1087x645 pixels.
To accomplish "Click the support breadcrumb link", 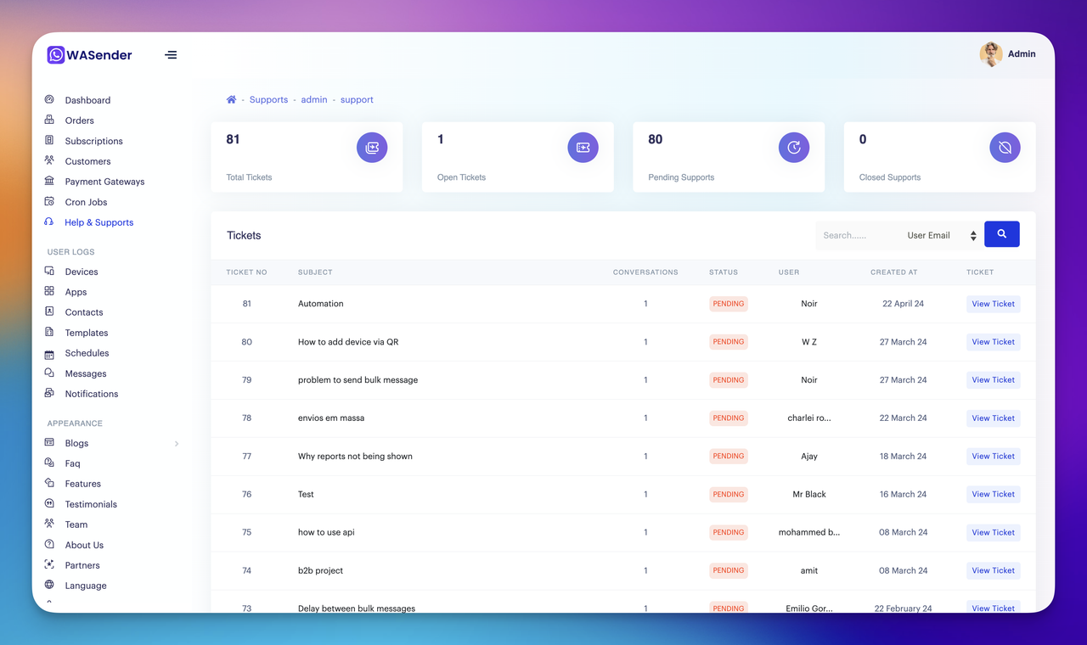I will point(357,99).
